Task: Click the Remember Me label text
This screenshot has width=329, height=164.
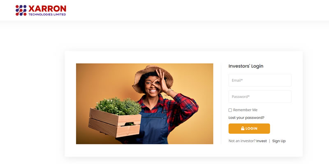Action: pos(245,110)
